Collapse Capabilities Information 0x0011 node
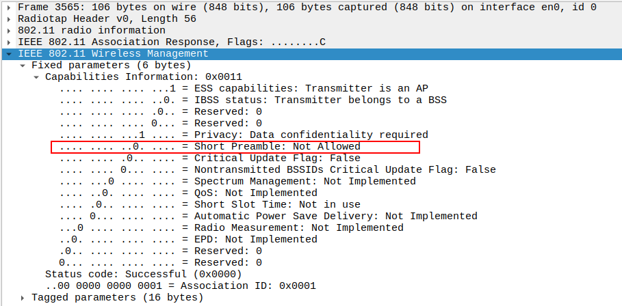Viewport: 622px width, 306px height. click(37, 77)
